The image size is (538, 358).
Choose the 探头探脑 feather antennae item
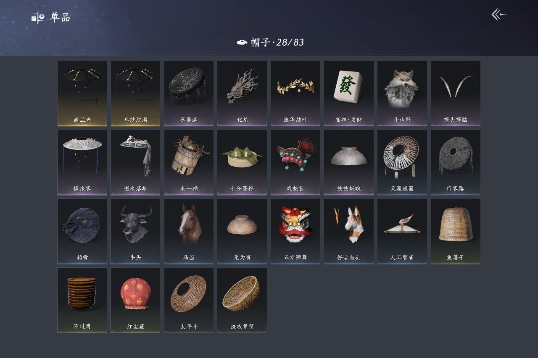455,93
